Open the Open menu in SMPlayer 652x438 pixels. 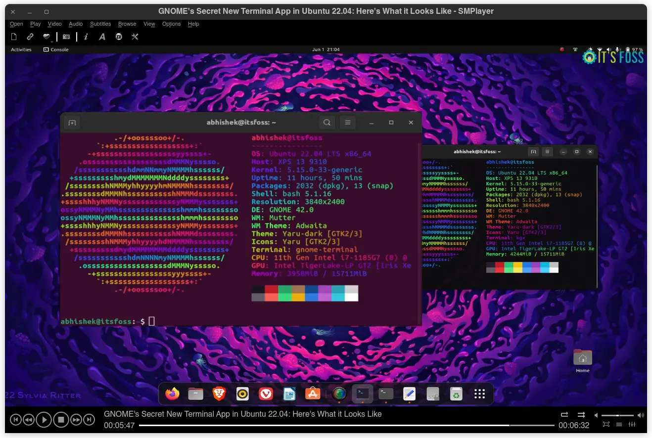pos(16,24)
